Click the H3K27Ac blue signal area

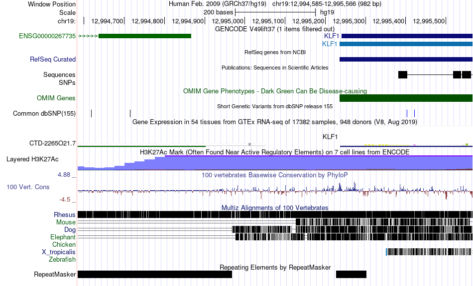point(275,163)
